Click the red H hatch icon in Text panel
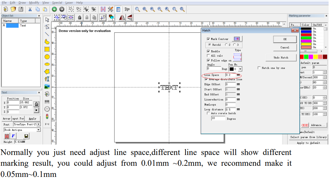The height and width of the screenshot is (184, 335). [7, 136]
